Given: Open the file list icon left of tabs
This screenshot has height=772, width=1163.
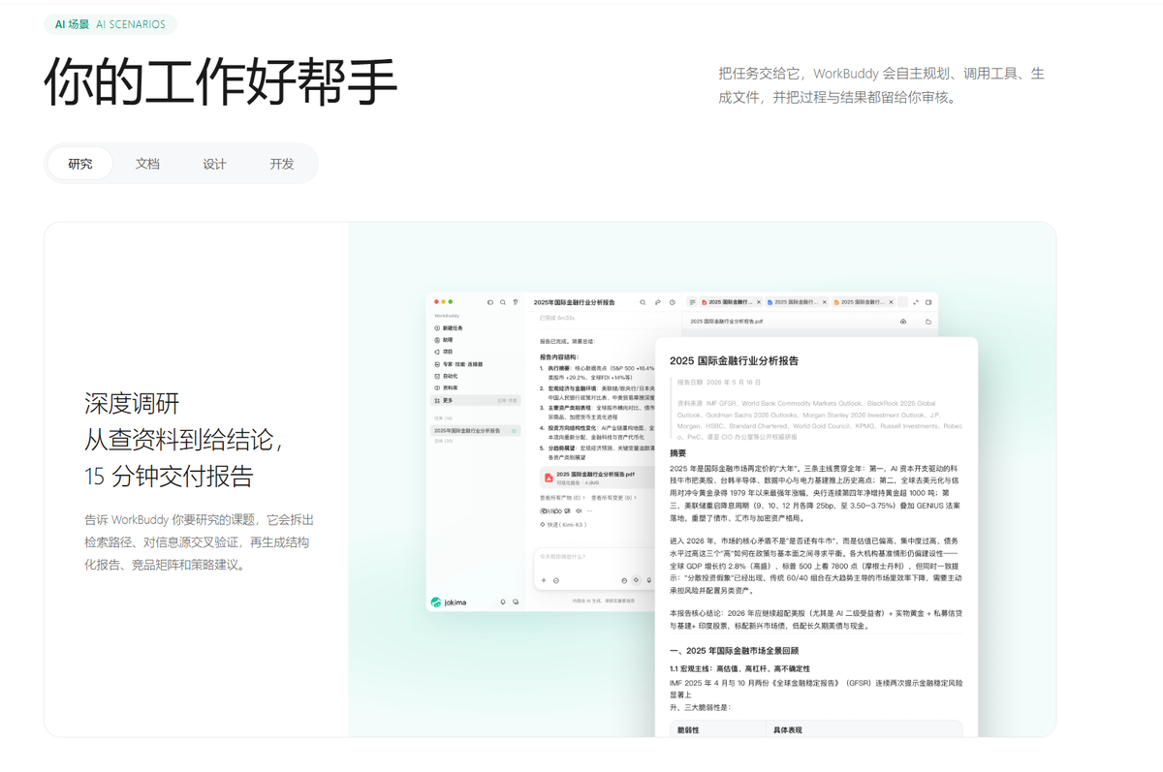Looking at the screenshot, I should 692,302.
